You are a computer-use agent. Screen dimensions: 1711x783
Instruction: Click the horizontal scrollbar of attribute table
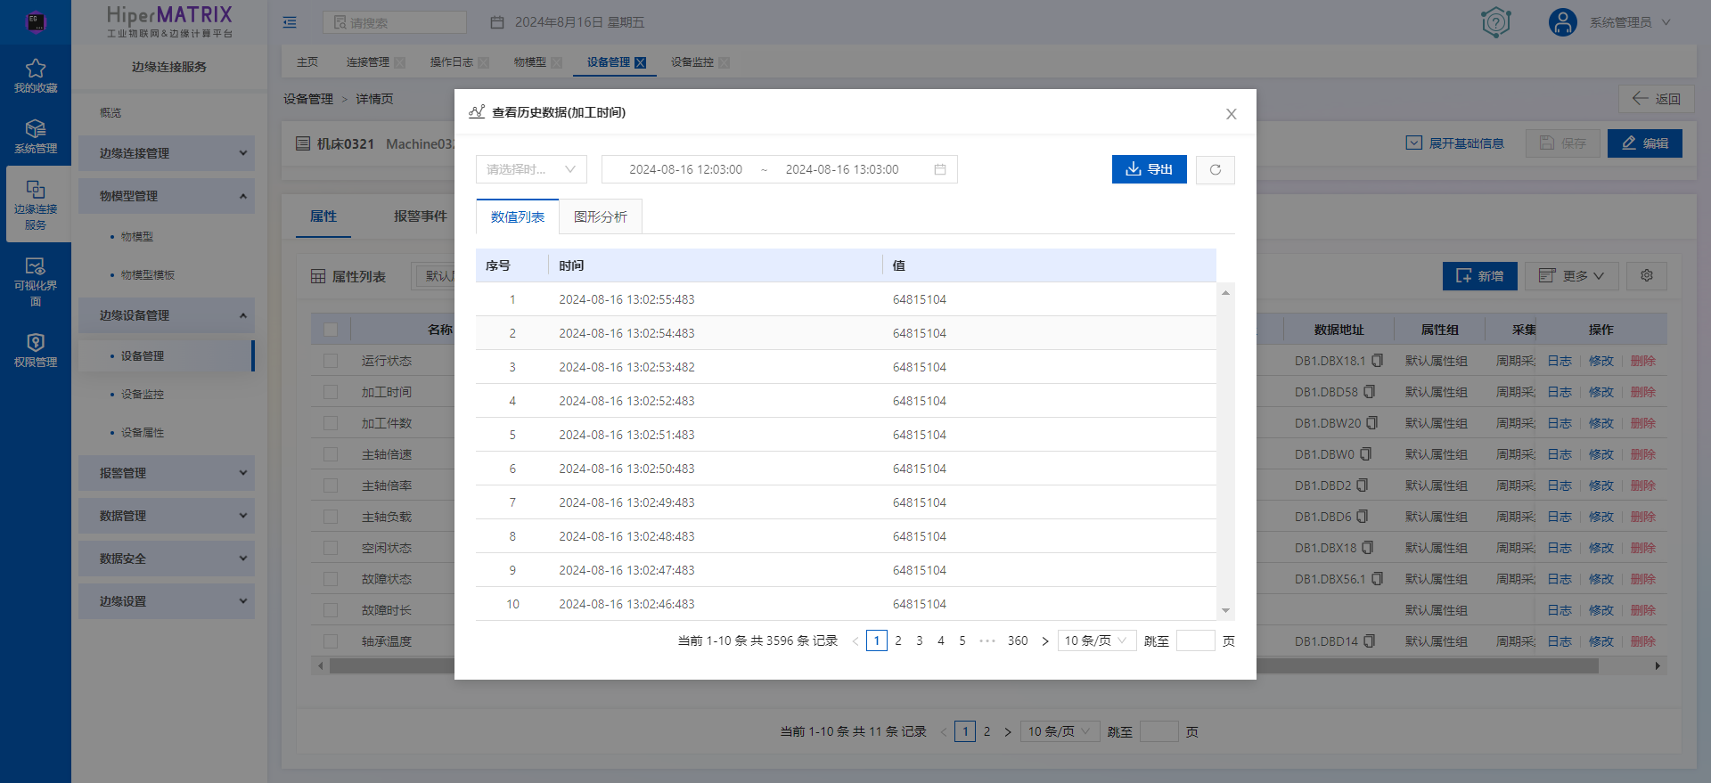[x=963, y=666]
